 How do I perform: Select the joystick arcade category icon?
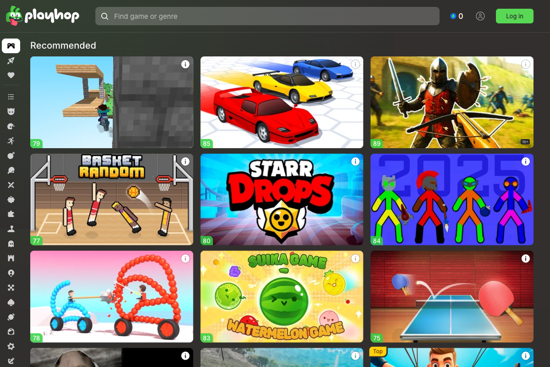11,229
